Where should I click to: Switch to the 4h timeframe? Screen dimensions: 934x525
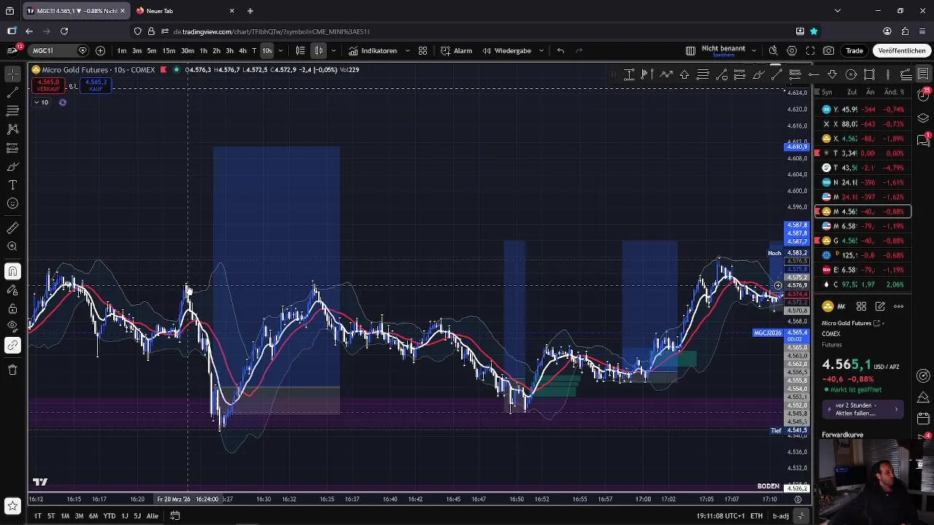coord(242,50)
